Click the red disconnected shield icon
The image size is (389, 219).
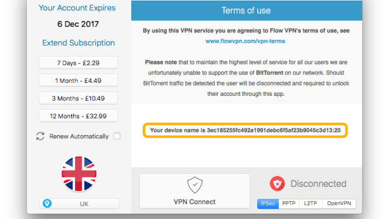tap(278, 184)
